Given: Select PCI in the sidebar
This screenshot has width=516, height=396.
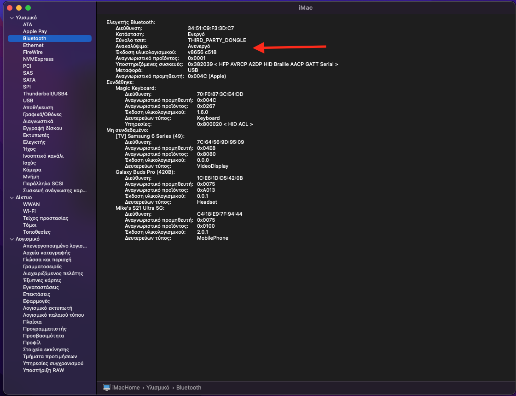Looking at the screenshot, I should coord(27,66).
